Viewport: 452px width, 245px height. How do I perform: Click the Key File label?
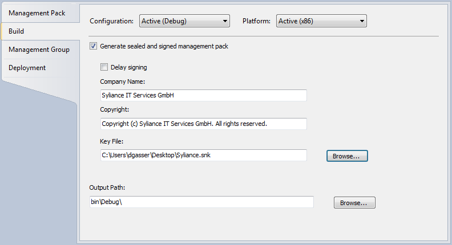click(x=112, y=140)
